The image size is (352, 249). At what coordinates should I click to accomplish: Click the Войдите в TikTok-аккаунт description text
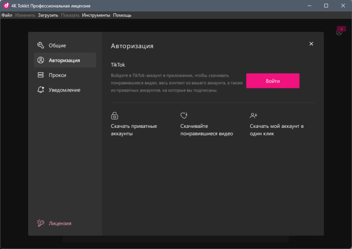177,83
